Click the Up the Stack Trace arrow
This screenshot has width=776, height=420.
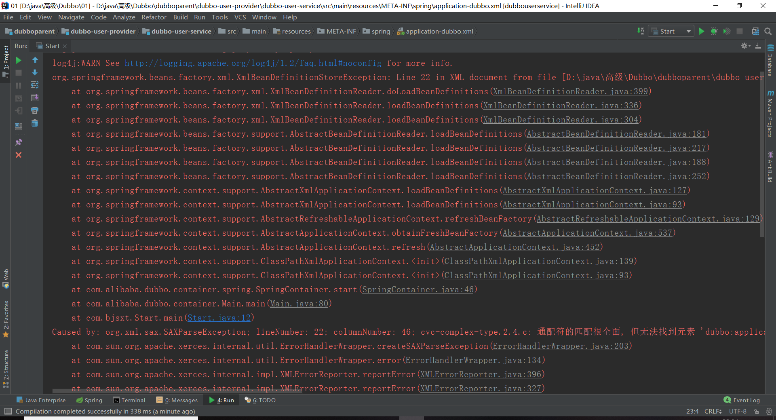click(35, 60)
